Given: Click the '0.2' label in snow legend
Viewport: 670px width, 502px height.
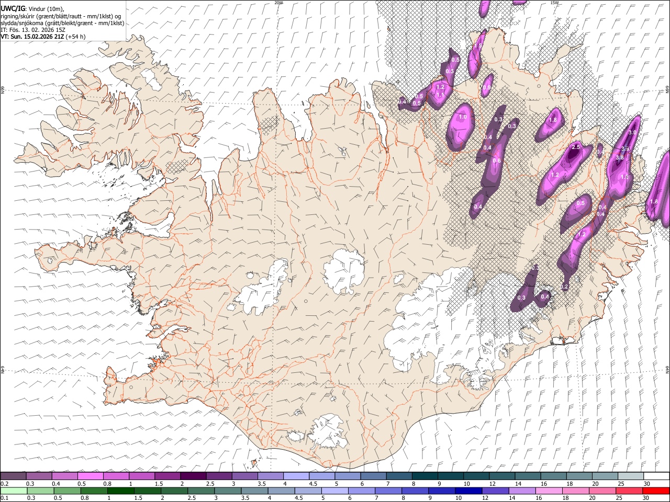Looking at the screenshot, I should pyautogui.click(x=4, y=484).
